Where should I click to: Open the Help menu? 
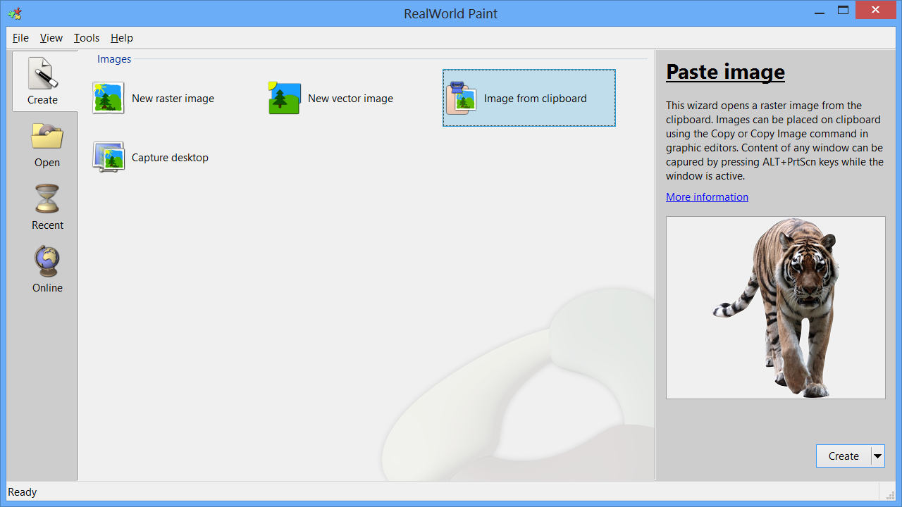(122, 38)
